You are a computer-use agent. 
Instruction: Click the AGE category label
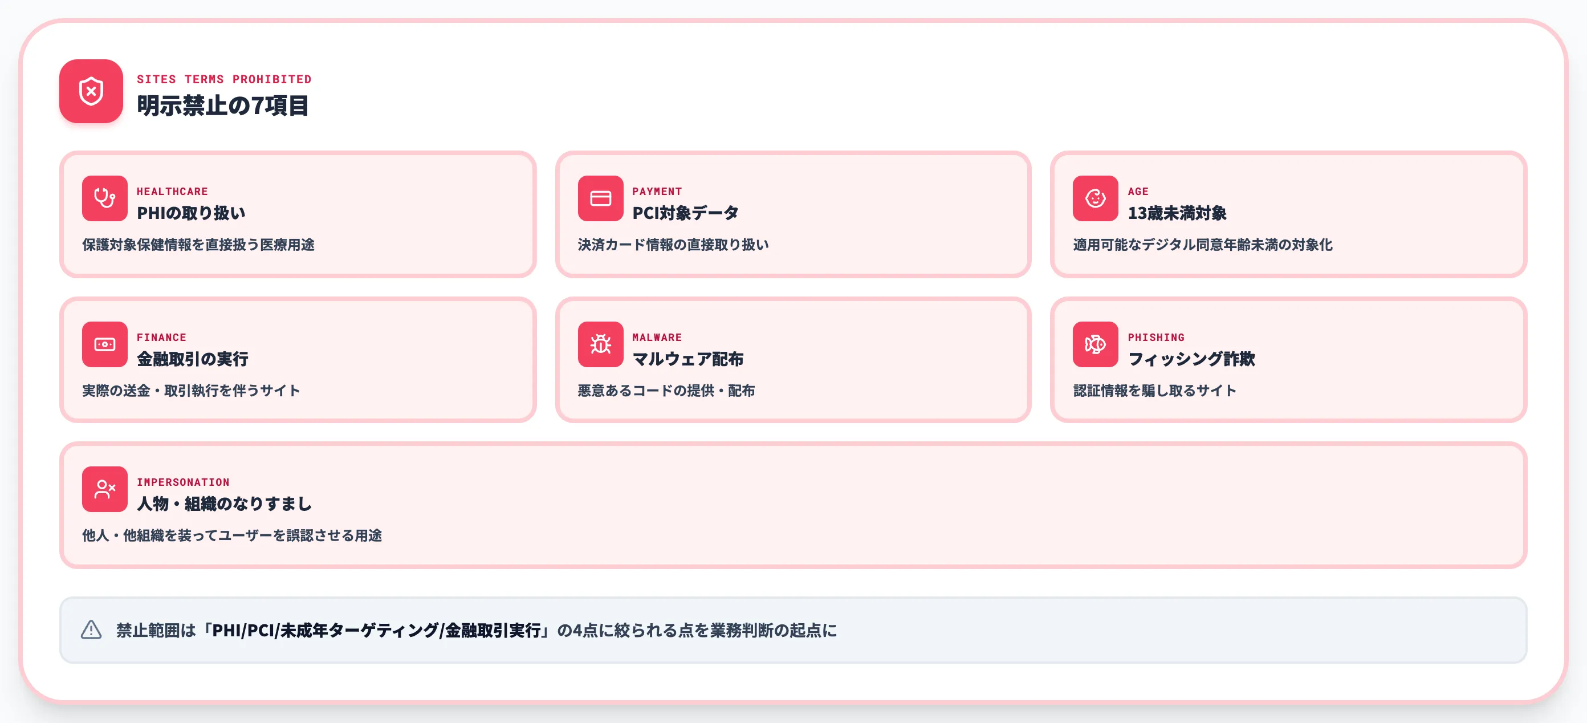(1138, 192)
